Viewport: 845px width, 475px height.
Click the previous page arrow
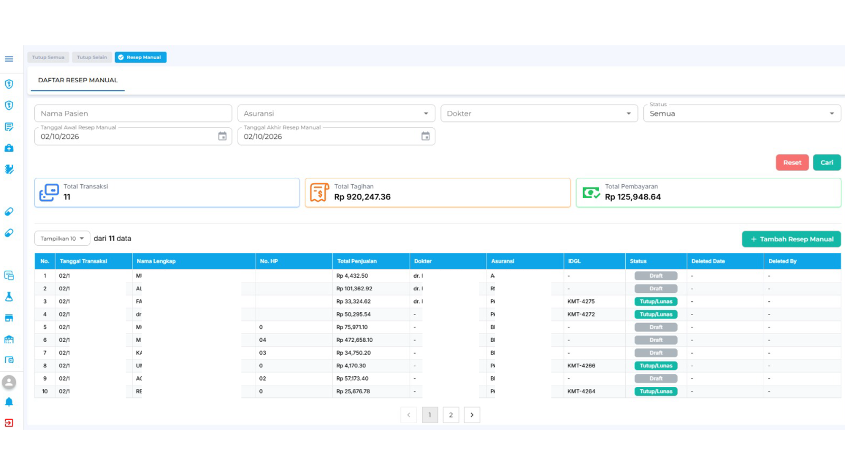pos(409,415)
